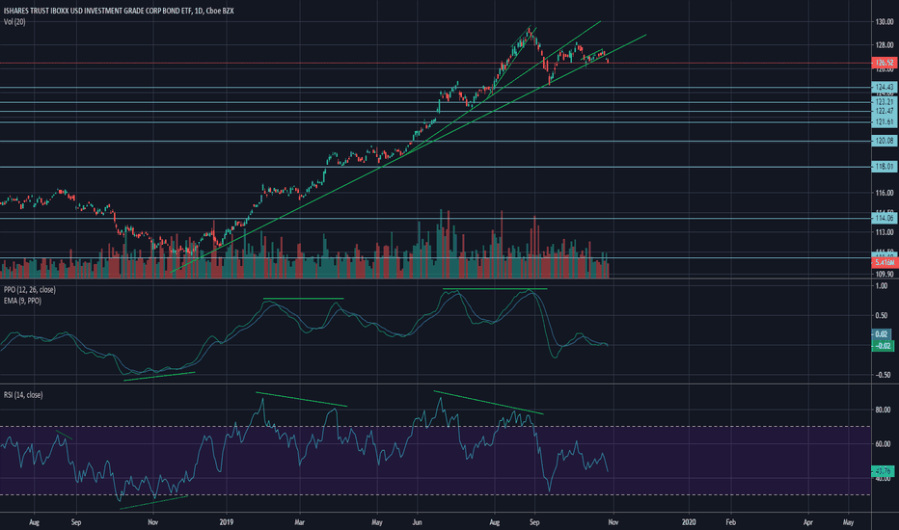Click the 114.06 price level label
The height and width of the screenshot is (530, 899).
[x=884, y=218]
